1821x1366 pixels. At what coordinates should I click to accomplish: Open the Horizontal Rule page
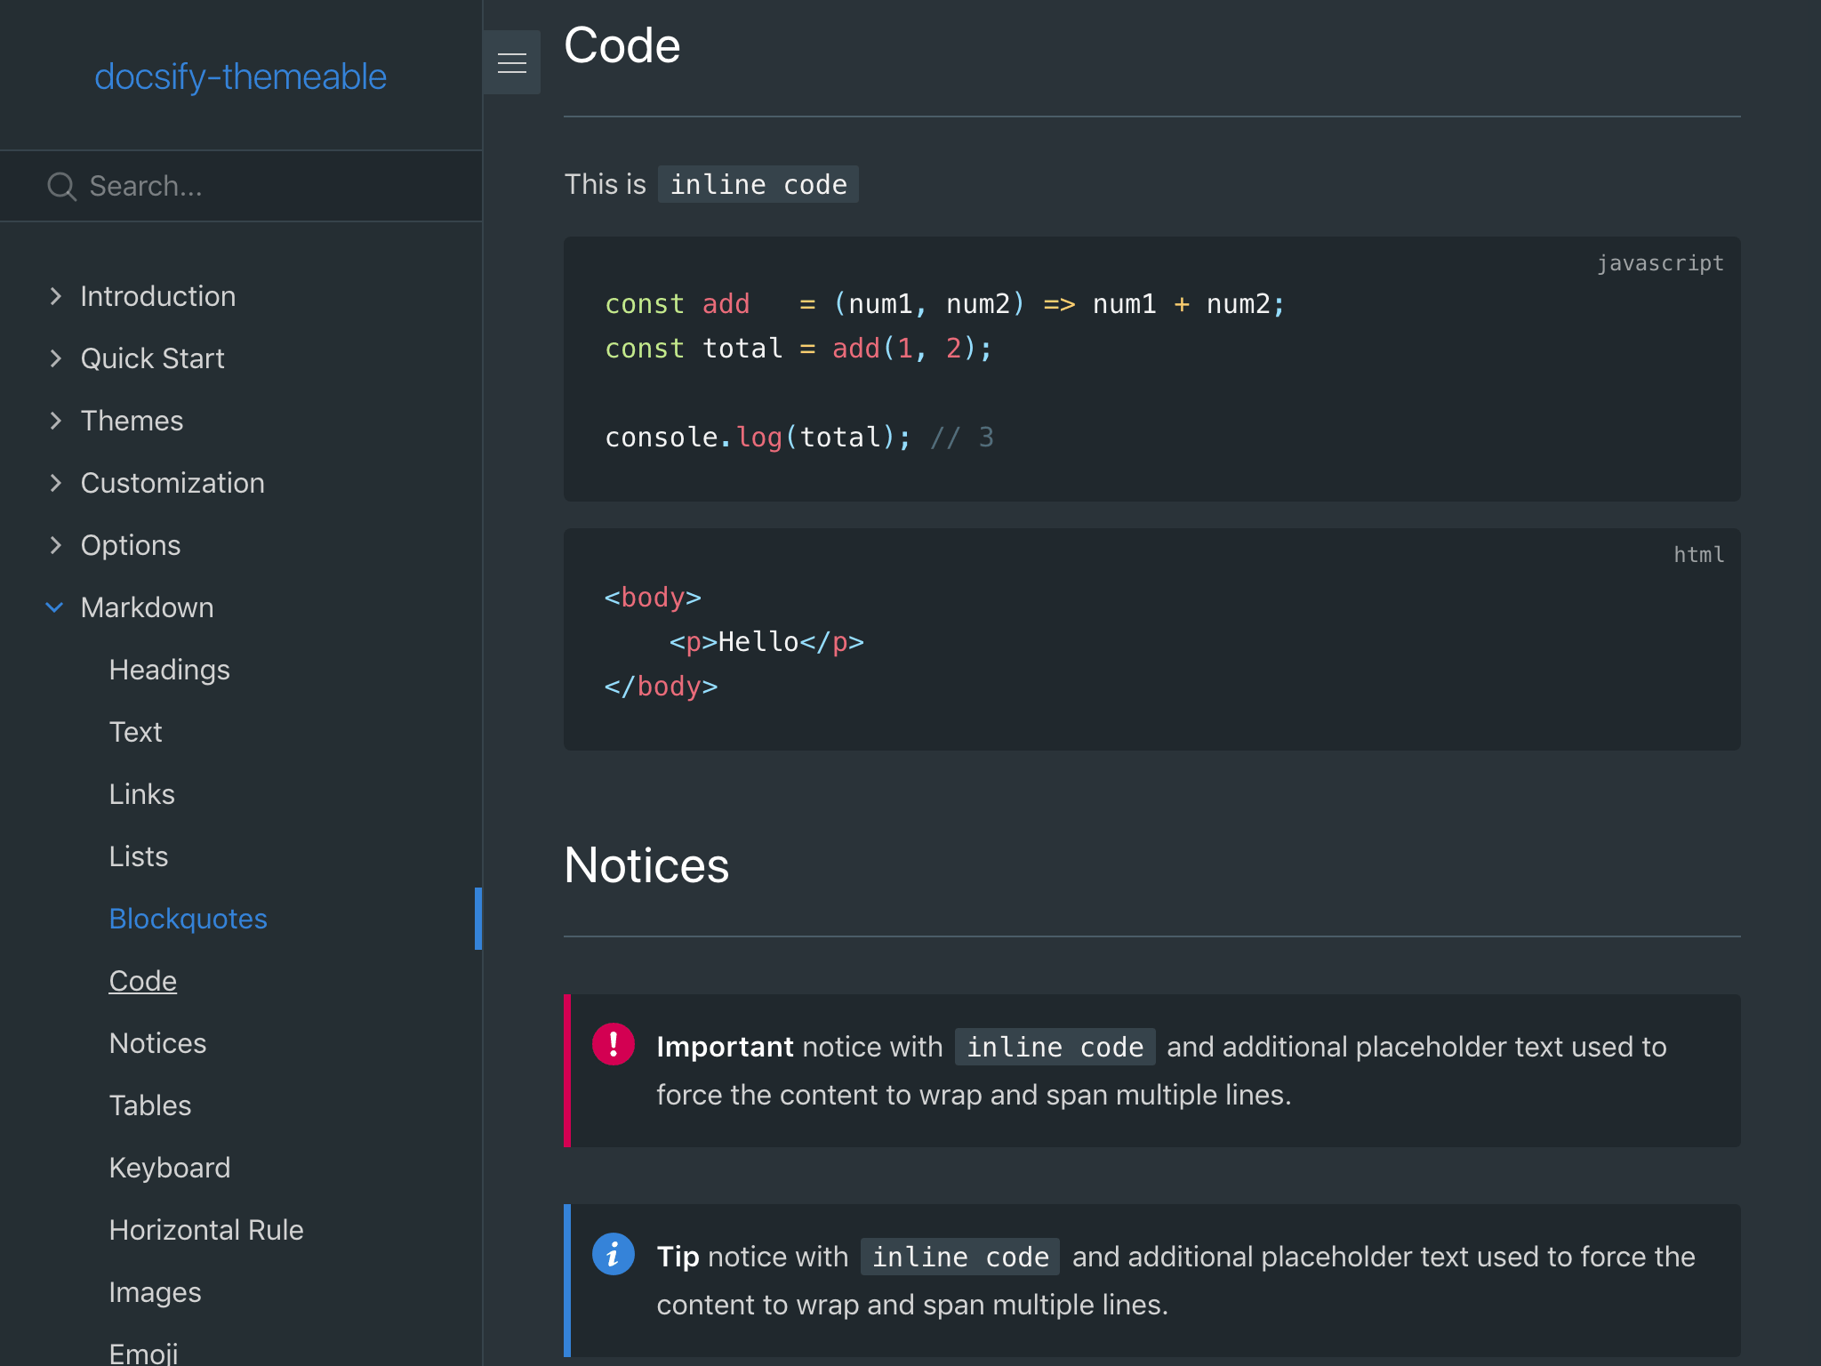pos(206,1230)
